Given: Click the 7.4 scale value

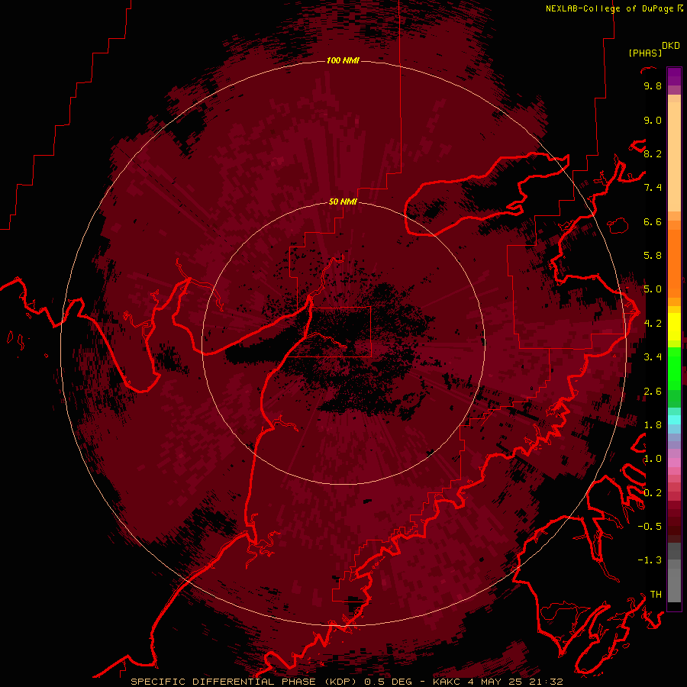Looking at the screenshot, I should 653,188.
